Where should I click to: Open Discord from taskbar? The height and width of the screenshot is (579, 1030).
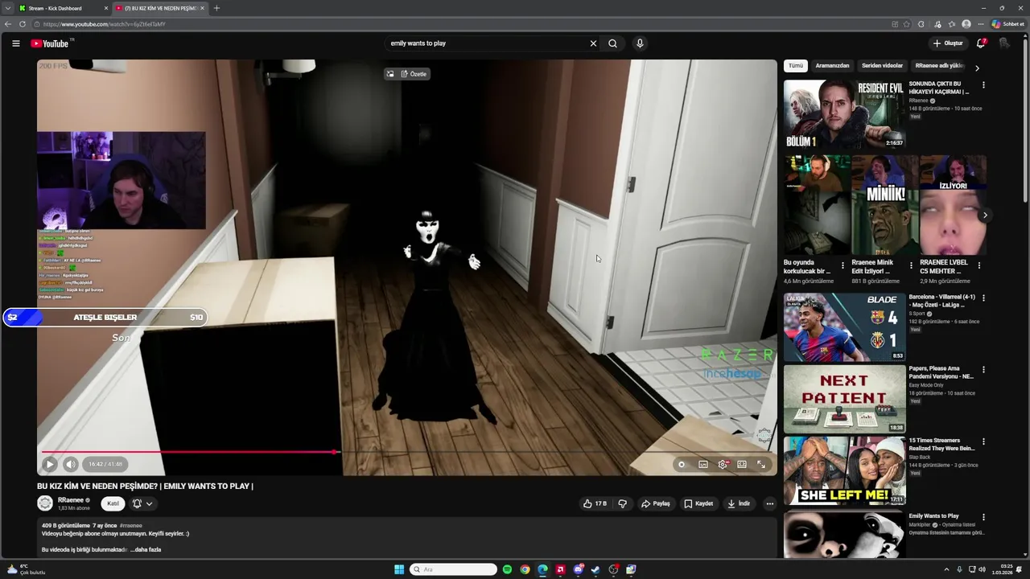(x=578, y=569)
